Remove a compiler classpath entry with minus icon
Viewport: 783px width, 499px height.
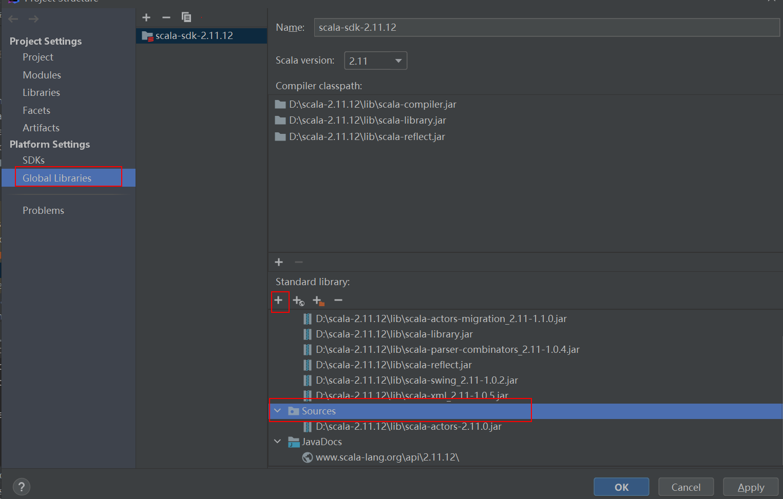click(298, 262)
